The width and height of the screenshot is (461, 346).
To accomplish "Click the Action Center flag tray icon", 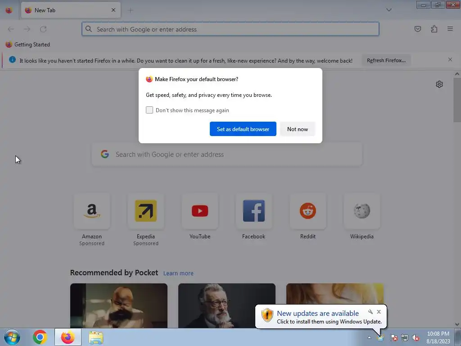I will click(x=394, y=338).
